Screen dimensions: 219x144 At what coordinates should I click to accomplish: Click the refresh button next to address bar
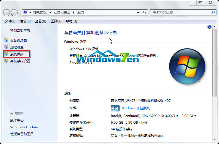point(144,13)
